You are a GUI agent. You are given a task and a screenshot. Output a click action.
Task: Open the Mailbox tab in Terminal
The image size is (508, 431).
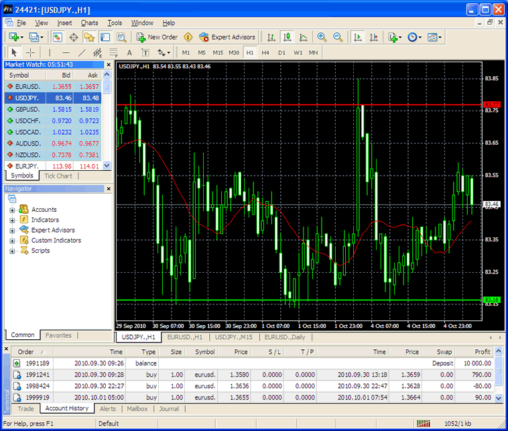tap(137, 409)
